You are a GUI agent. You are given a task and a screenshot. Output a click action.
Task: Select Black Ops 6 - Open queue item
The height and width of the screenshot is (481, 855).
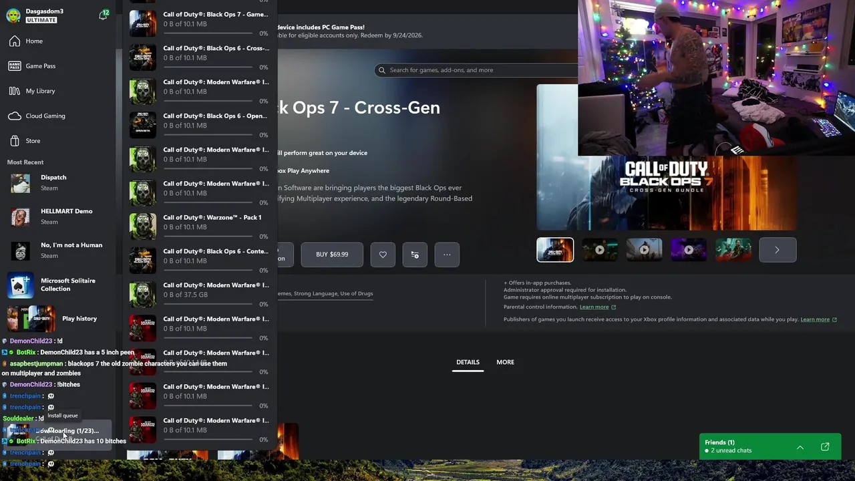click(199, 125)
